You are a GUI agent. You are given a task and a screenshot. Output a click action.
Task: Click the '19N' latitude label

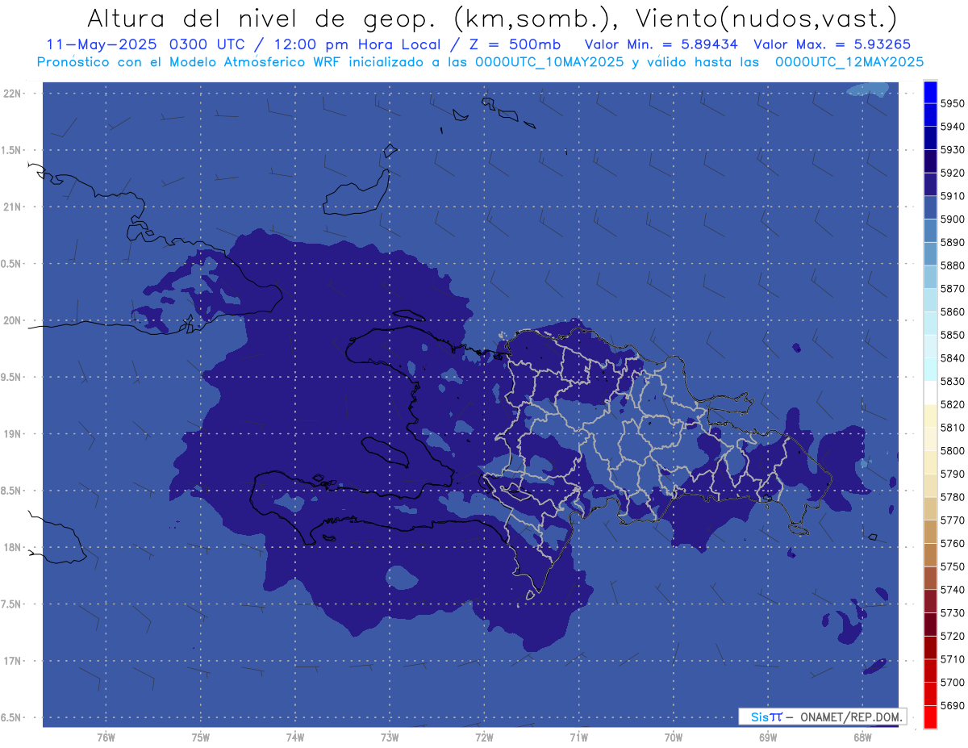tap(13, 434)
